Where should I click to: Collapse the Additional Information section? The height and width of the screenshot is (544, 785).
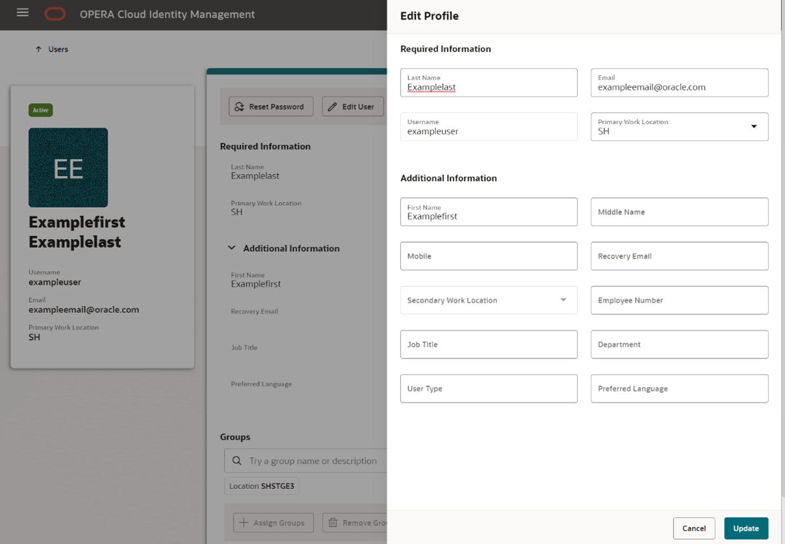tap(231, 248)
